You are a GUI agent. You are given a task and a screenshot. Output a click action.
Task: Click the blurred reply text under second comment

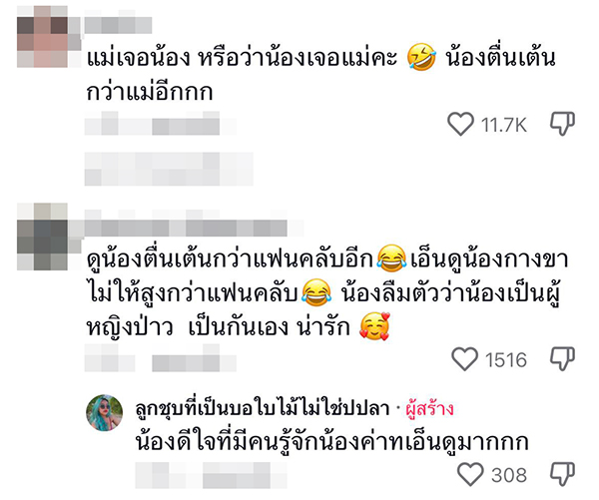click(x=161, y=358)
